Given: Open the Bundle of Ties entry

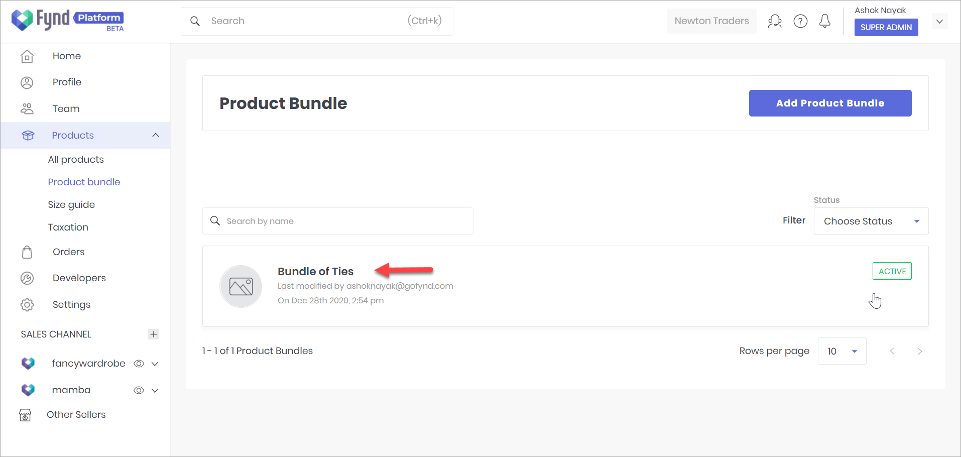Looking at the screenshot, I should tap(315, 271).
